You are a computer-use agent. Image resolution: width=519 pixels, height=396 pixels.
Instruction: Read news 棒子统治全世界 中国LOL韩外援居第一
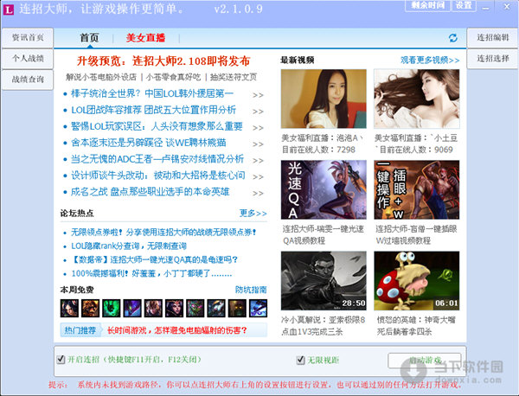[152, 93]
